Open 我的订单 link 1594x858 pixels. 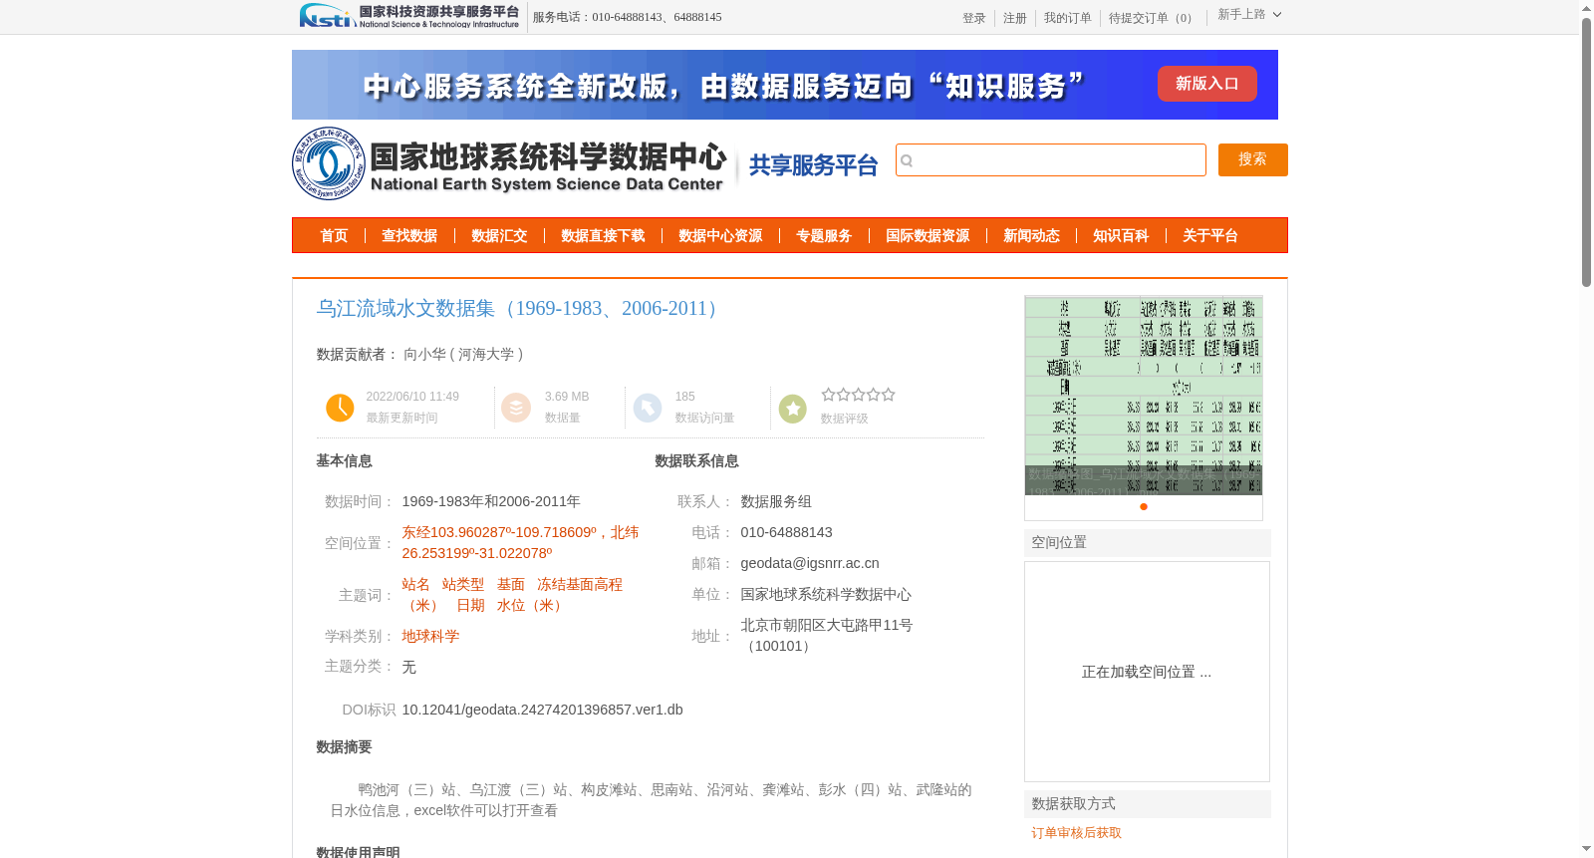tap(1067, 18)
